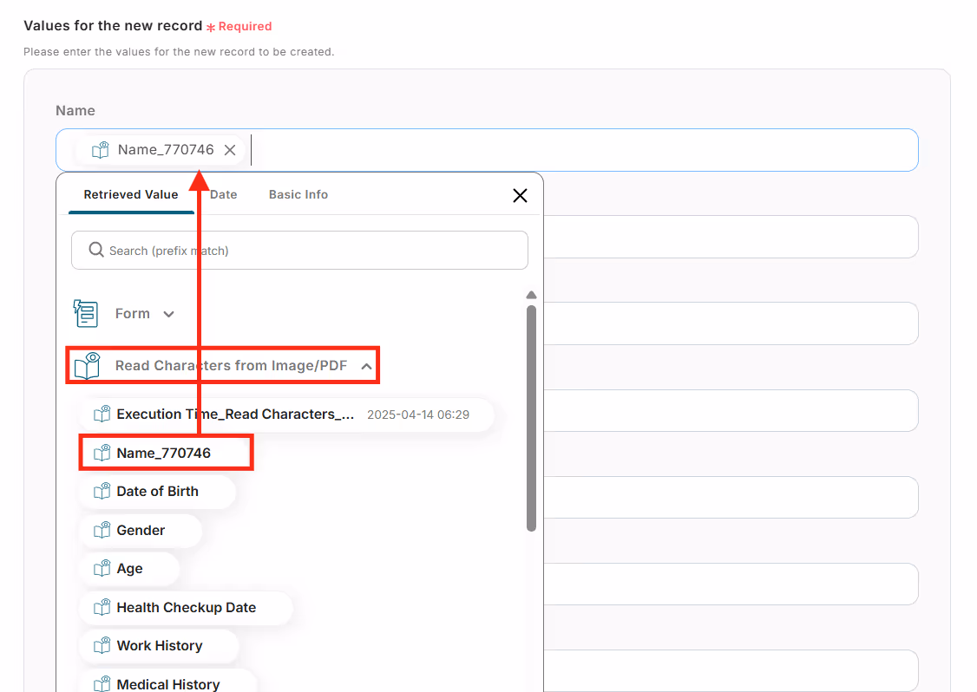
Task: Click inside the Name input field
Action: tap(487, 150)
